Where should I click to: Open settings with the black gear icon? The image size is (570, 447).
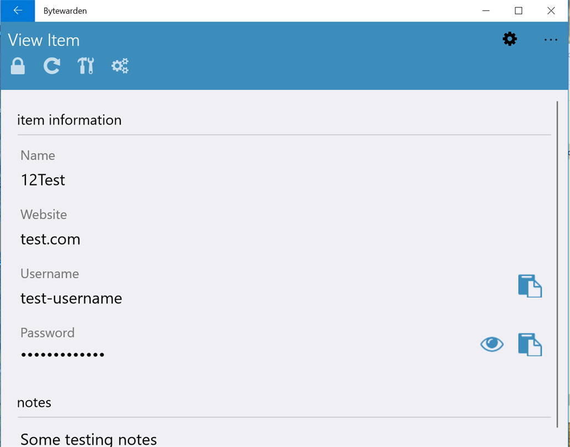tap(510, 39)
